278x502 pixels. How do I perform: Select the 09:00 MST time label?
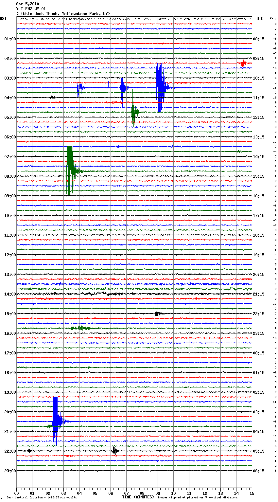tap(10, 196)
